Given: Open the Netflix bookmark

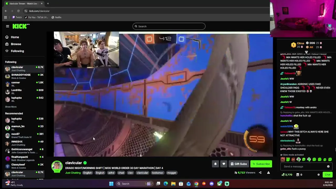Looking at the screenshot, I should point(56,17).
